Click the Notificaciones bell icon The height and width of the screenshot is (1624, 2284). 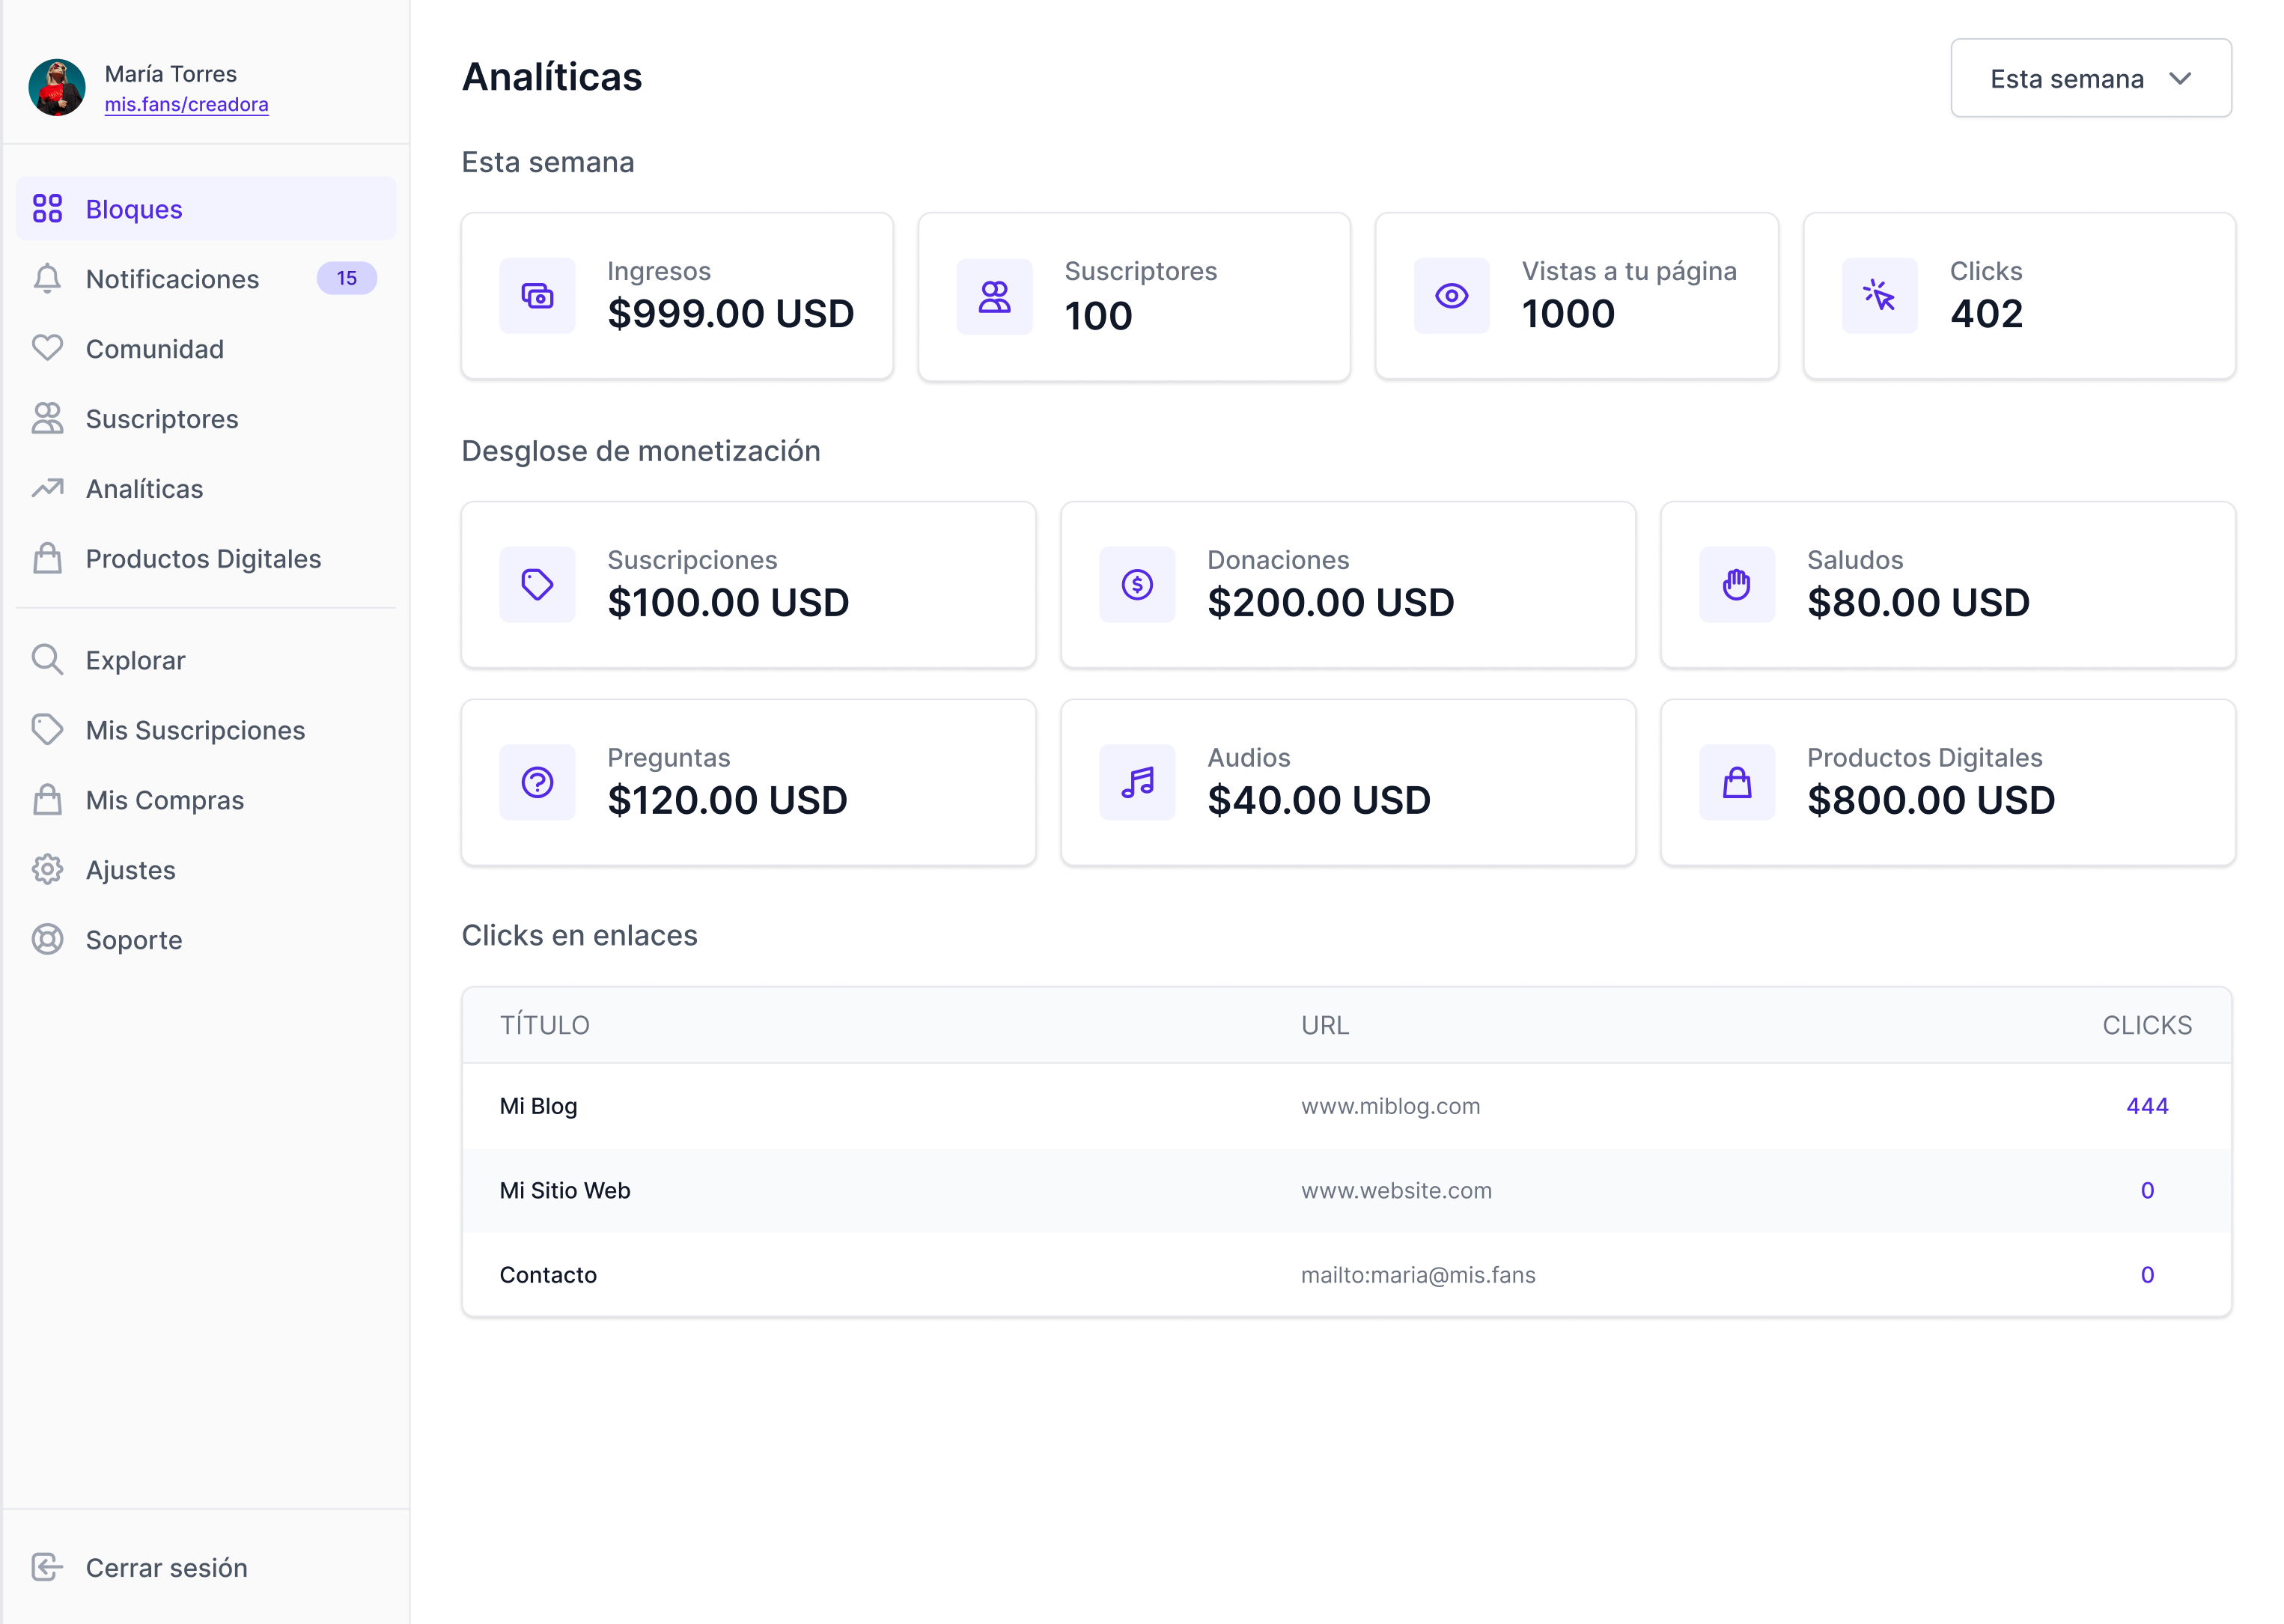point(47,279)
